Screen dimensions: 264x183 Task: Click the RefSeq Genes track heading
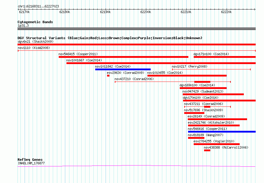[x=30, y=160]
